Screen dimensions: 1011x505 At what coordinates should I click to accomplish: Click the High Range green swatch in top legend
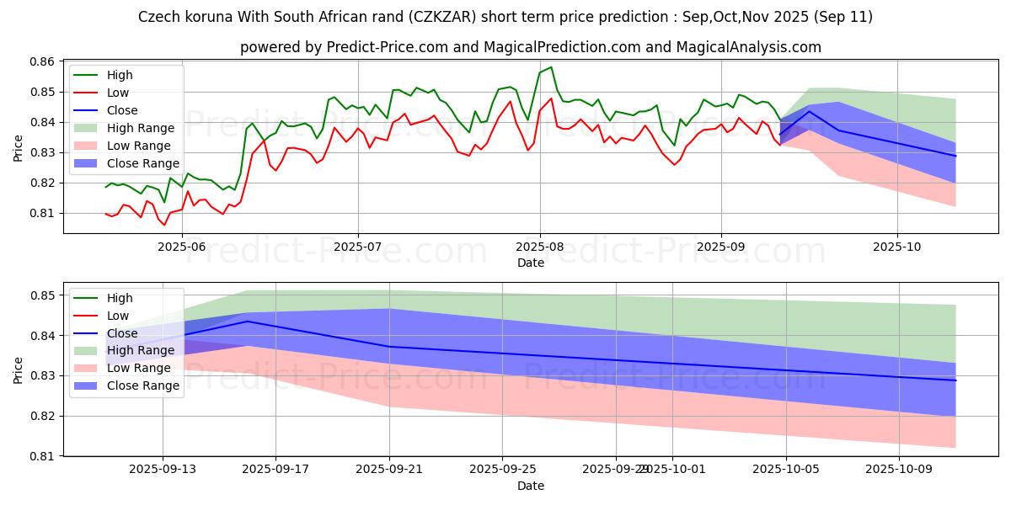(x=88, y=128)
